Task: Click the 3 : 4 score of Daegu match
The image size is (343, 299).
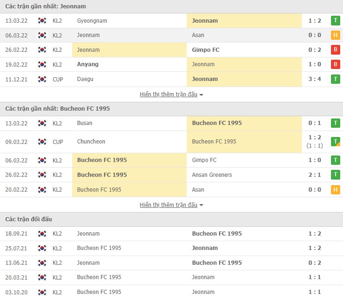Action: click(315, 79)
